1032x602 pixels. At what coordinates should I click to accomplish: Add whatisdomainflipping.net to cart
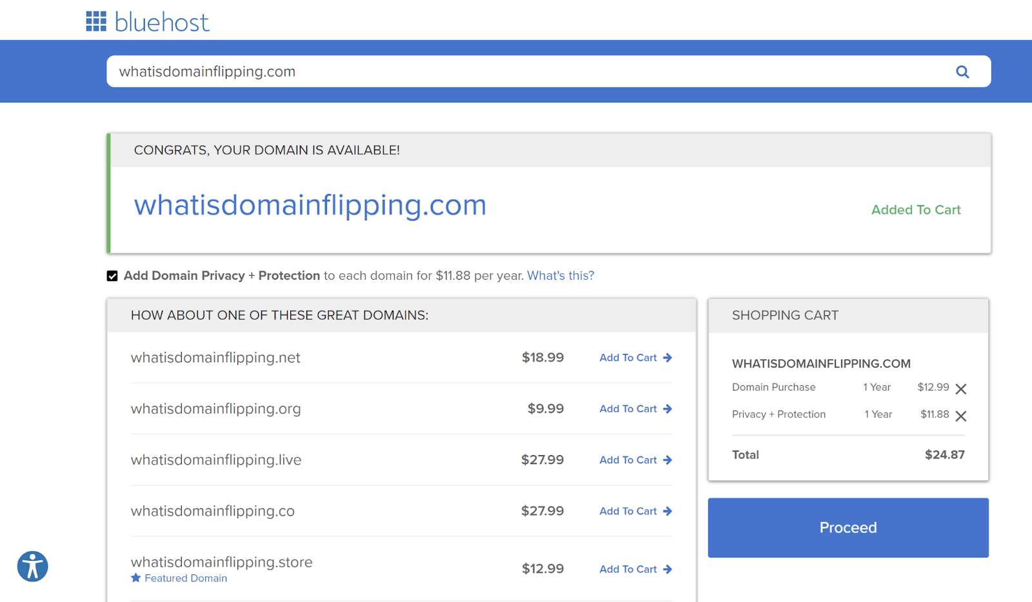[628, 358]
